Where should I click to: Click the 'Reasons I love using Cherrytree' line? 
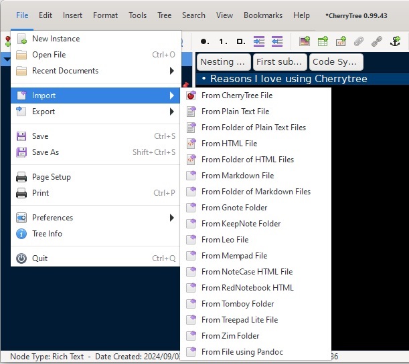(289, 79)
